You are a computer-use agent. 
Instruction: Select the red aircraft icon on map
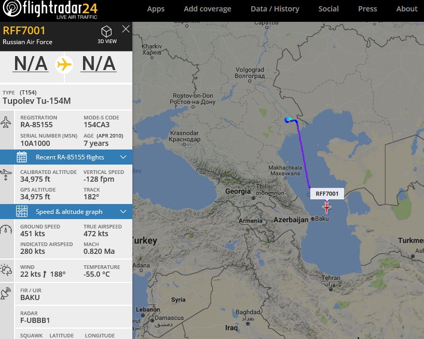(326, 208)
